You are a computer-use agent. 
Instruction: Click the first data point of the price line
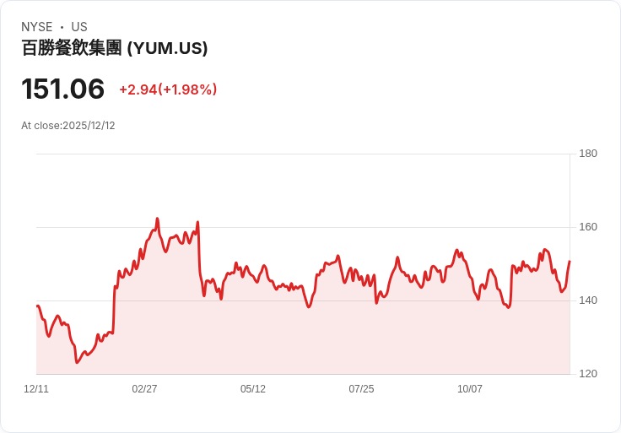[x=37, y=306]
